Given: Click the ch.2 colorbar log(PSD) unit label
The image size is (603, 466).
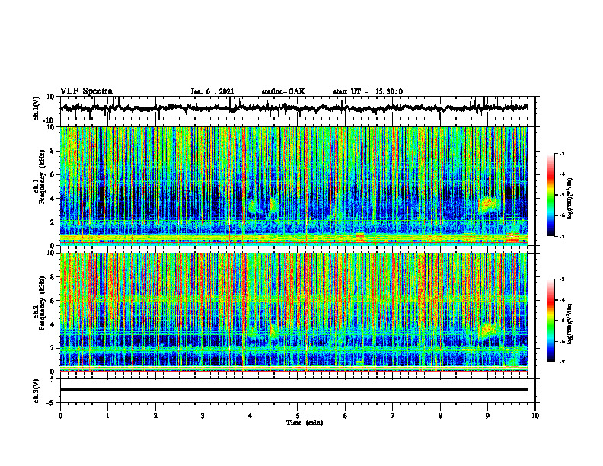Looking at the screenshot, I should click(569, 324).
